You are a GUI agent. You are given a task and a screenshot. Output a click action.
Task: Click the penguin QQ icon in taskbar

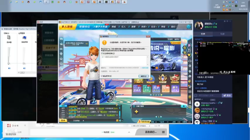click(28, 2)
